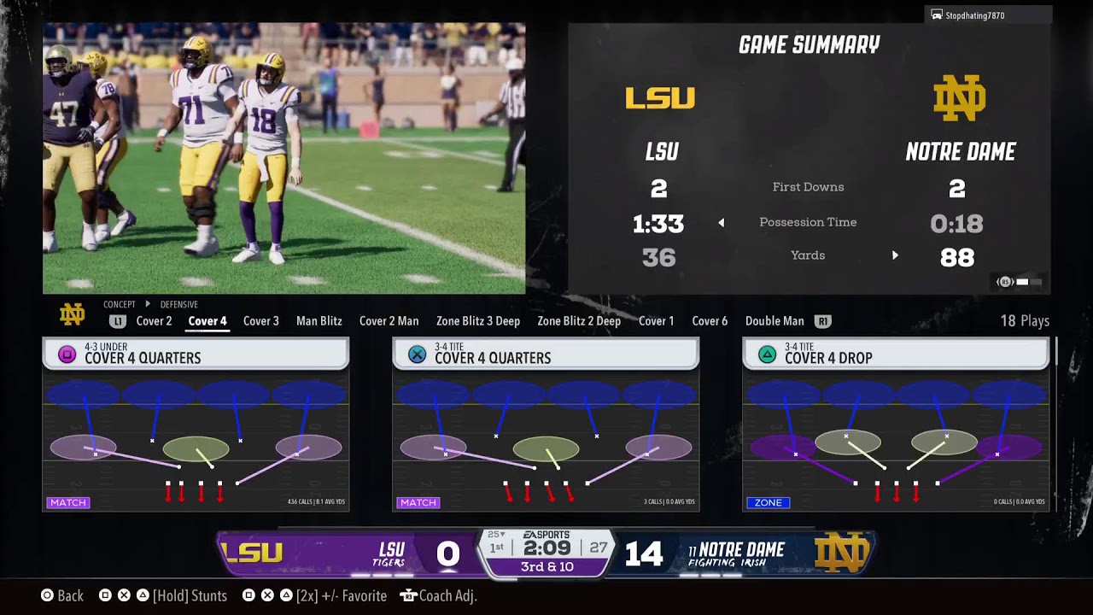Click the LSU logo in Game Summary
The width and height of the screenshot is (1093, 615).
(660, 98)
